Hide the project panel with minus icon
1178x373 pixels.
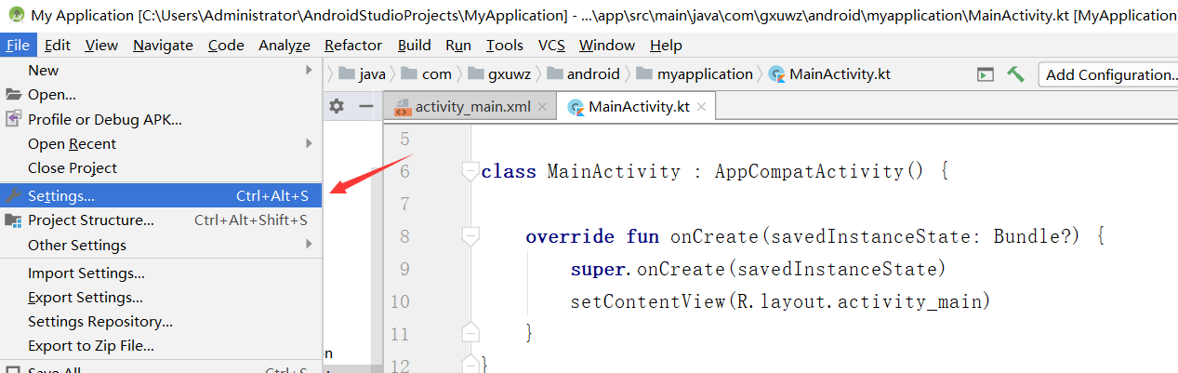coord(366,107)
